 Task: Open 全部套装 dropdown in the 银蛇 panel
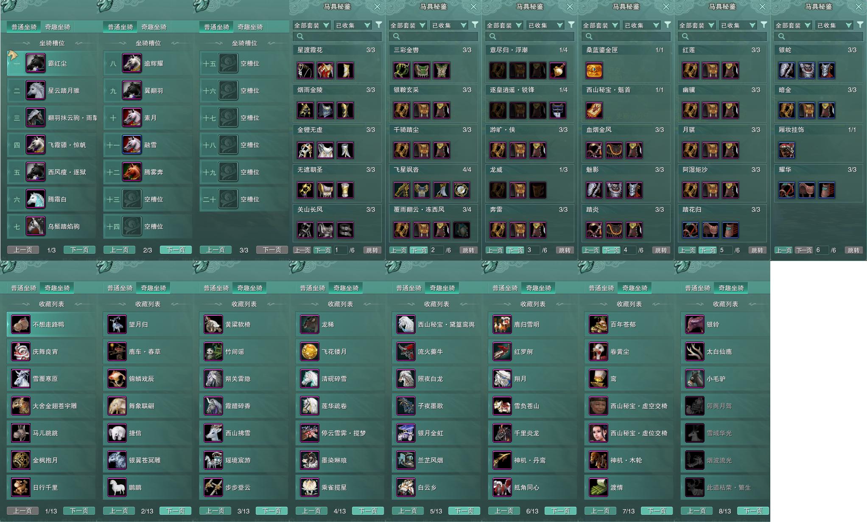click(793, 25)
